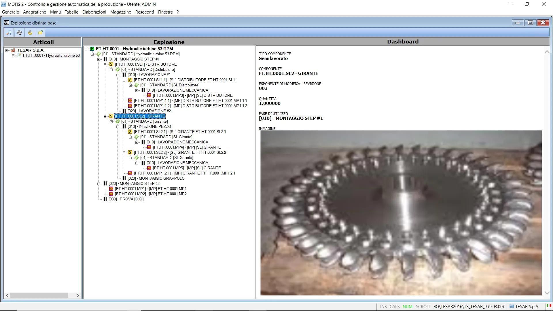Click barcode icon of [030] - PROVA [C.Q.]
The height and width of the screenshot is (311, 553).
click(105, 199)
